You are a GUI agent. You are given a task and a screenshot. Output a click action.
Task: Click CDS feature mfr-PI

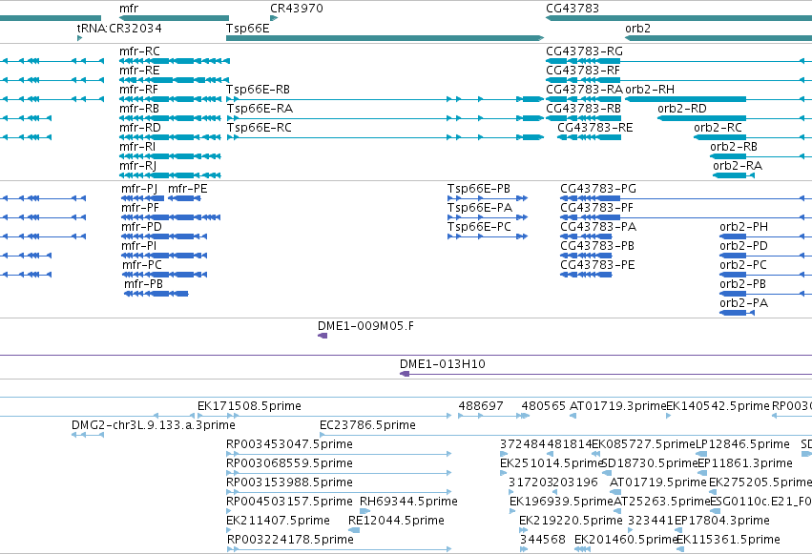pyautogui.click(x=138, y=246)
